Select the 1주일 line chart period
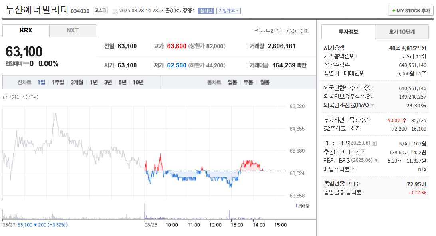 pos(58,82)
